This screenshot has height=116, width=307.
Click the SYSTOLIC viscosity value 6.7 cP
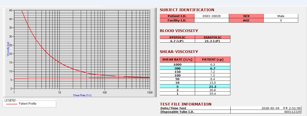(x=177, y=41)
